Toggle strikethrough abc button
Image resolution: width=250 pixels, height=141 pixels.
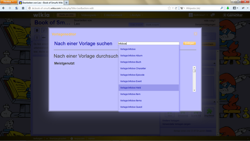point(44,38)
